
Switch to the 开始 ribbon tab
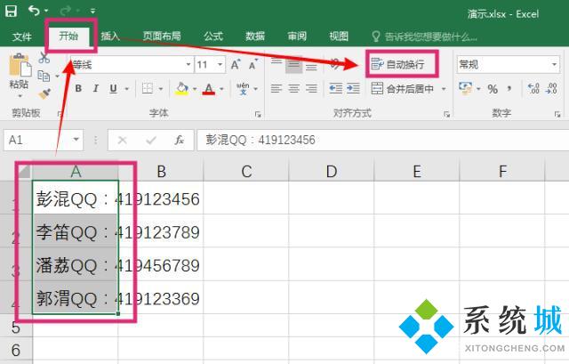[68, 36]
